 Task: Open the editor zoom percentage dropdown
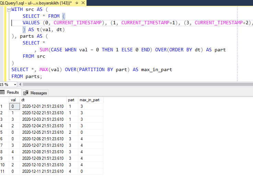pyautogui.click(x=15, y=84)
